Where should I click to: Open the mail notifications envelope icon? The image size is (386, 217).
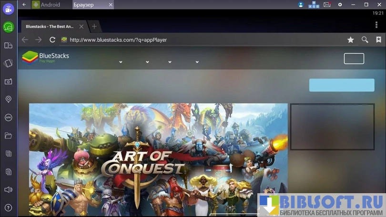click(x=327, y=5)
